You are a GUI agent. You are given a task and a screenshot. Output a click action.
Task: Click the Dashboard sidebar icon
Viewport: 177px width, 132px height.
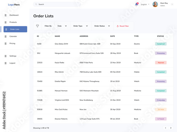pyautogui.click(x=6, y=15)
